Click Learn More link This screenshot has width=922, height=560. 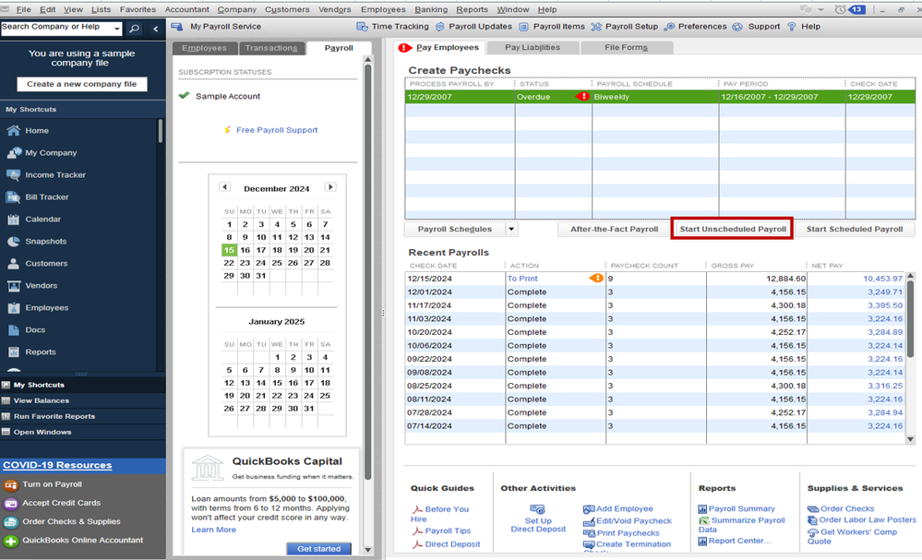click(213, 530)
